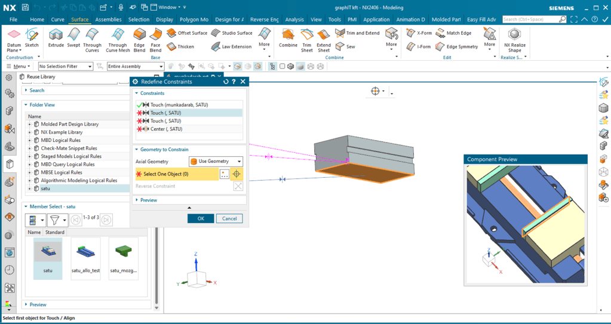Open the Axial Geometry dropdown
611x324 pixels.
(216, 161)
